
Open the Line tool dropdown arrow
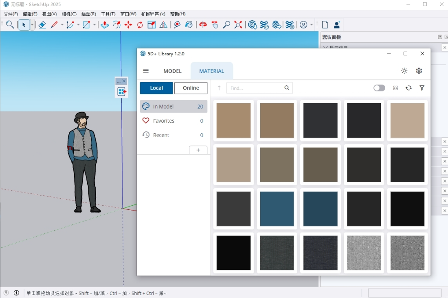(63, 24)
